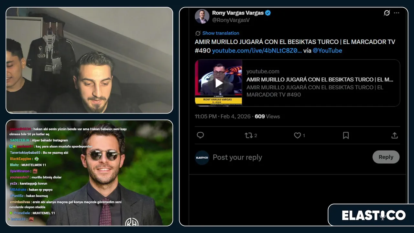Bookmark the tweet
The image size is (414, 233).
(x=346, y=135)
